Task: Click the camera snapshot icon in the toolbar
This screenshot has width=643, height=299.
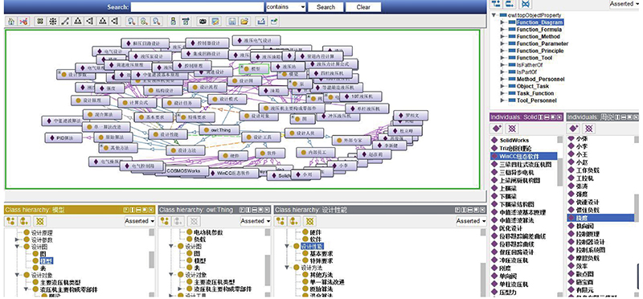Action: (x=203, y=21)
